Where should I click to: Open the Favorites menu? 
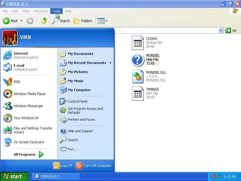41,11
